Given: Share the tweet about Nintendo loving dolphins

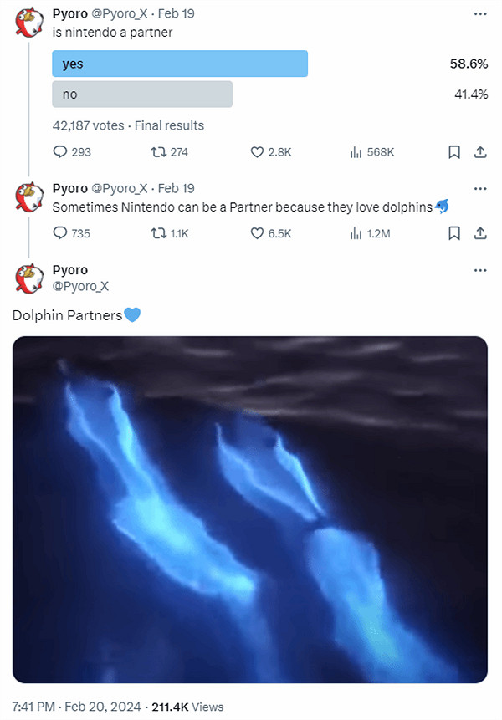Looking at the screenshot, I should click(480, 234).
